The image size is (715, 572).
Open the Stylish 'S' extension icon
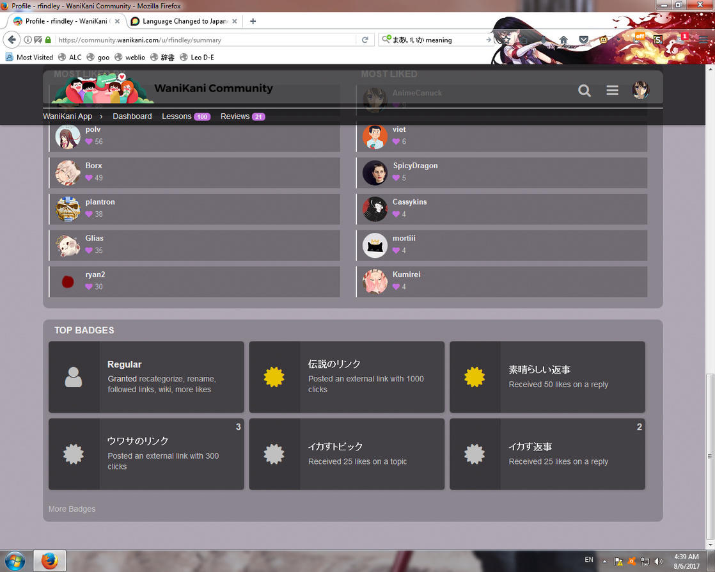pos(658,40)
